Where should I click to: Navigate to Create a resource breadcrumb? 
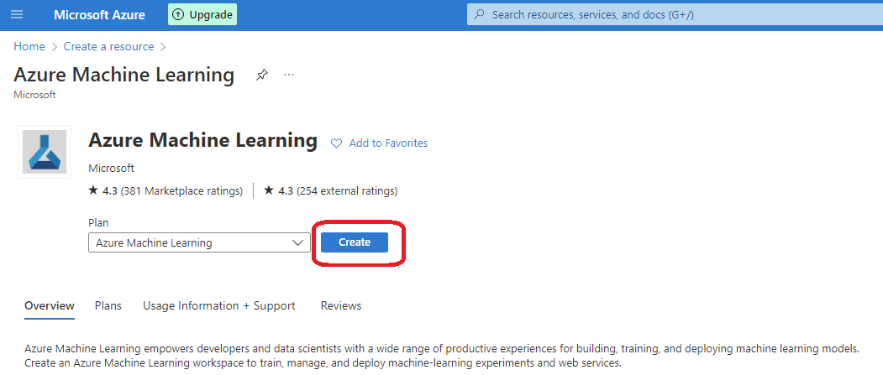point(108,47)
